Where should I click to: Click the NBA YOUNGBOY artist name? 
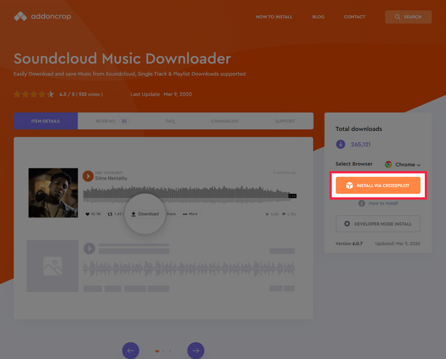[109, 173]
